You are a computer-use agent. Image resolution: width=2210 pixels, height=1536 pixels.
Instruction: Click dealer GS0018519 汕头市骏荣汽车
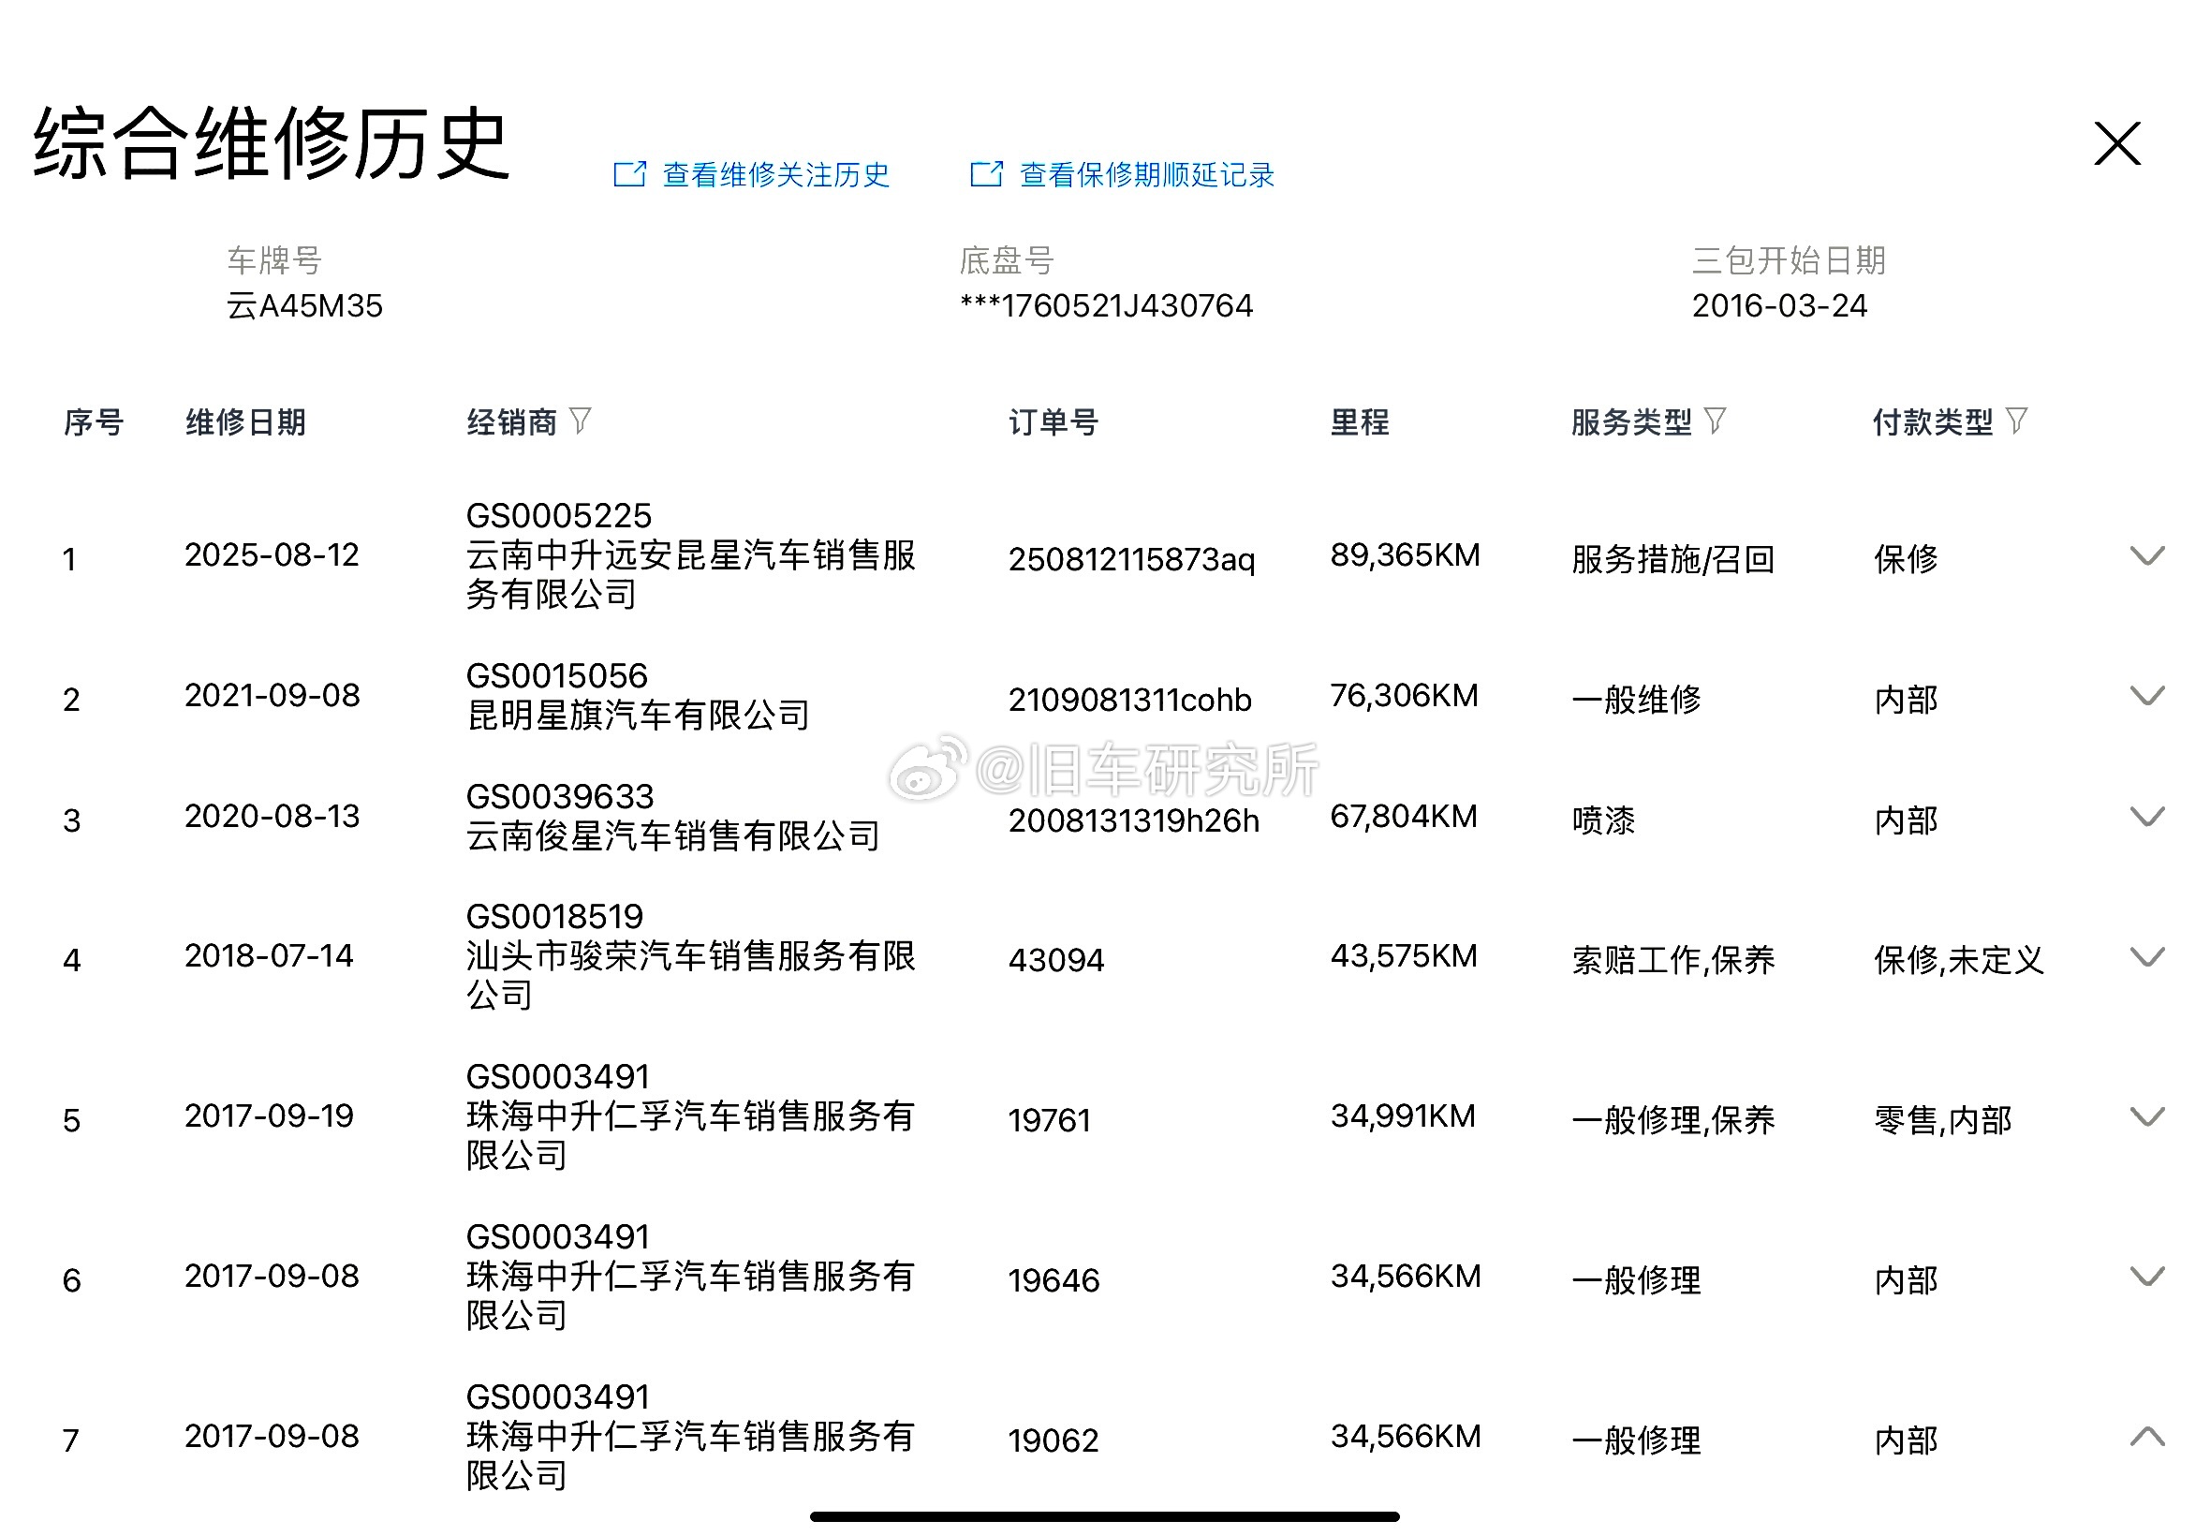point(691,955)
